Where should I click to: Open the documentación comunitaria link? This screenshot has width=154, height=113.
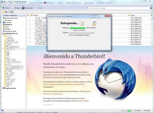(71, 84)
